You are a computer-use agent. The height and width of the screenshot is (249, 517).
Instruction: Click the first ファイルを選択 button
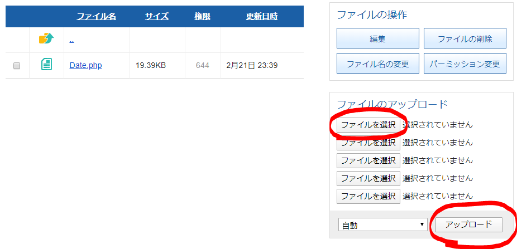coord(368,125)
